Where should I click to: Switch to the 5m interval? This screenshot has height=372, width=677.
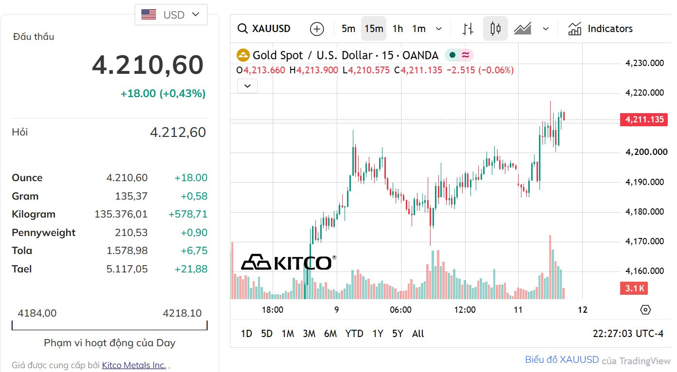348,29
